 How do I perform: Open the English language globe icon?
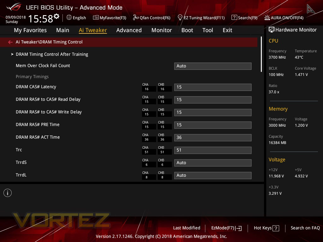68,18
